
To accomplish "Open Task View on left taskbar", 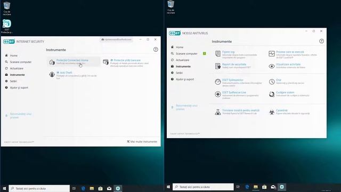I will point(74,188).
